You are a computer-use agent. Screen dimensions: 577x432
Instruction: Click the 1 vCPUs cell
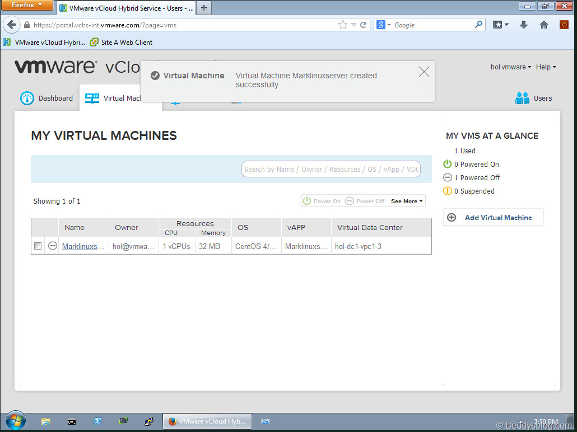(177, 246)
